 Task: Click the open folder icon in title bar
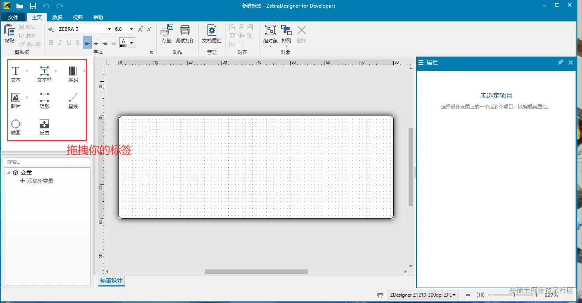pos(20,6)
